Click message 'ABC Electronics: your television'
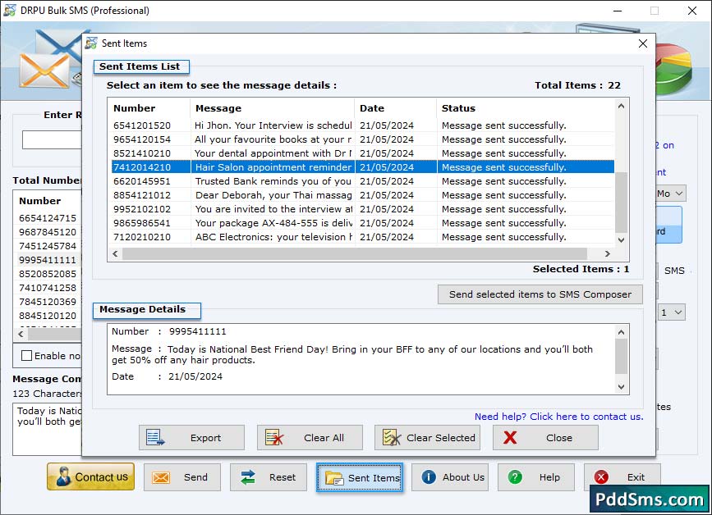 (x=273, y=237)
